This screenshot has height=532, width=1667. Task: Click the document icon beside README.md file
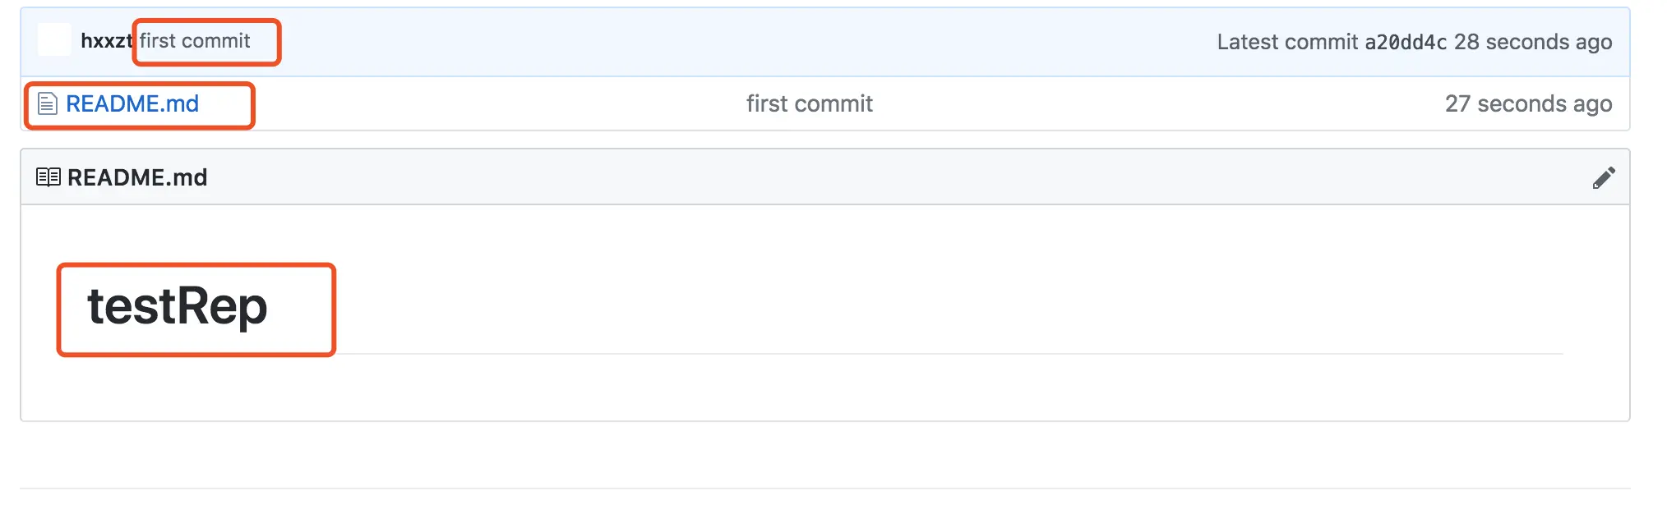click(48, 104)
